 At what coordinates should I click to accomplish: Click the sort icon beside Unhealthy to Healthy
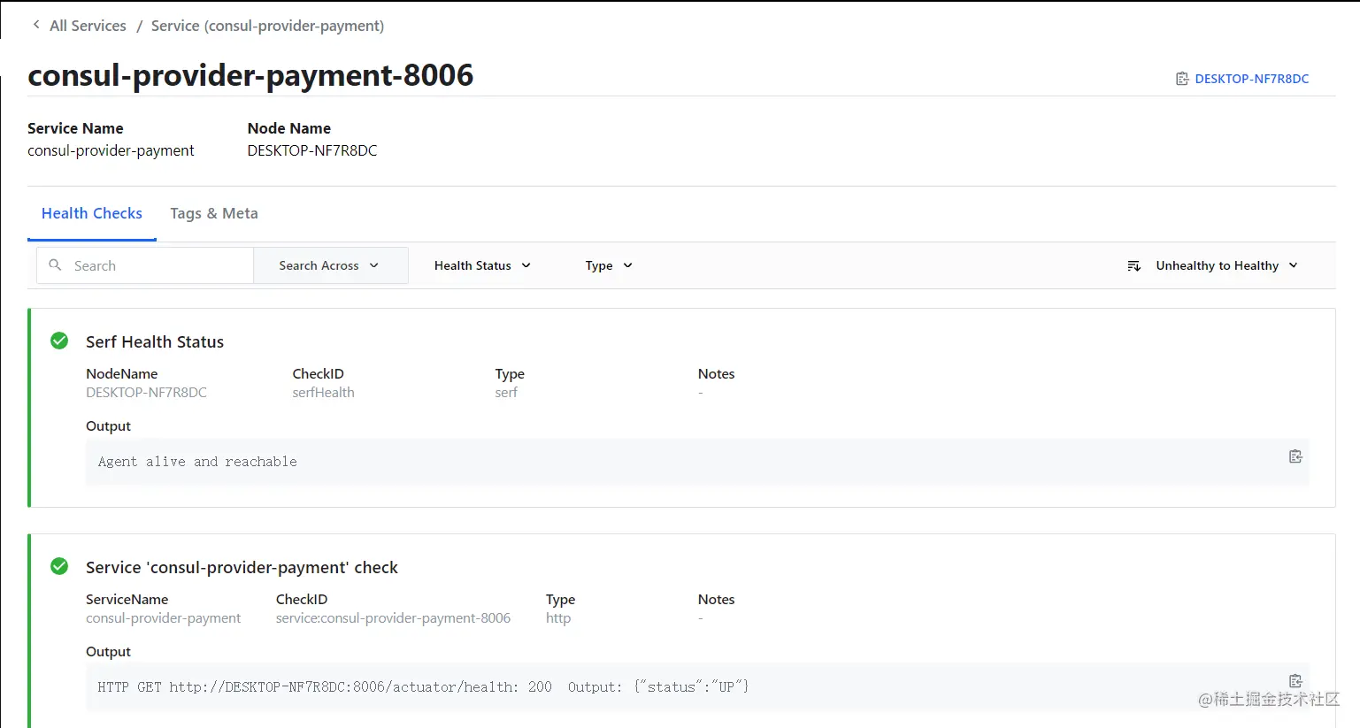pyautogui.click(x=1133, y=266)
